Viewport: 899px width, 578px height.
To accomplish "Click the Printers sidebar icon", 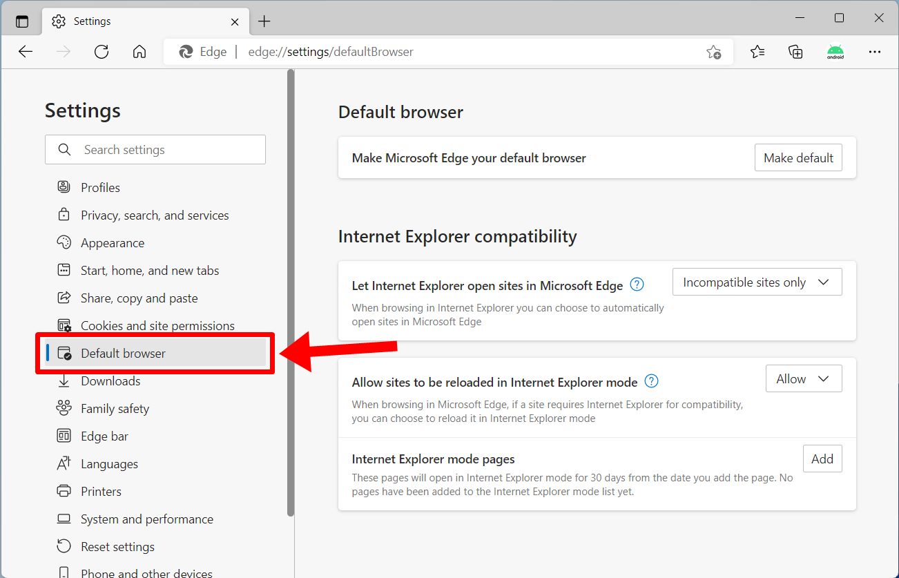I will click(x=64, y=491).
